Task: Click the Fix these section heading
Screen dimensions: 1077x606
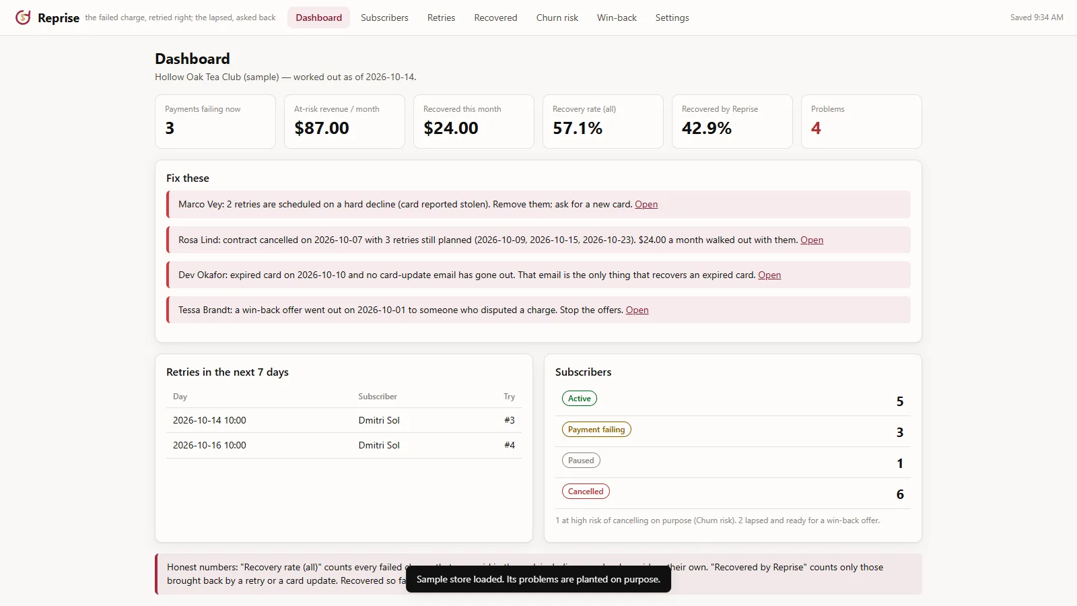Action: [x=188, y=178]
